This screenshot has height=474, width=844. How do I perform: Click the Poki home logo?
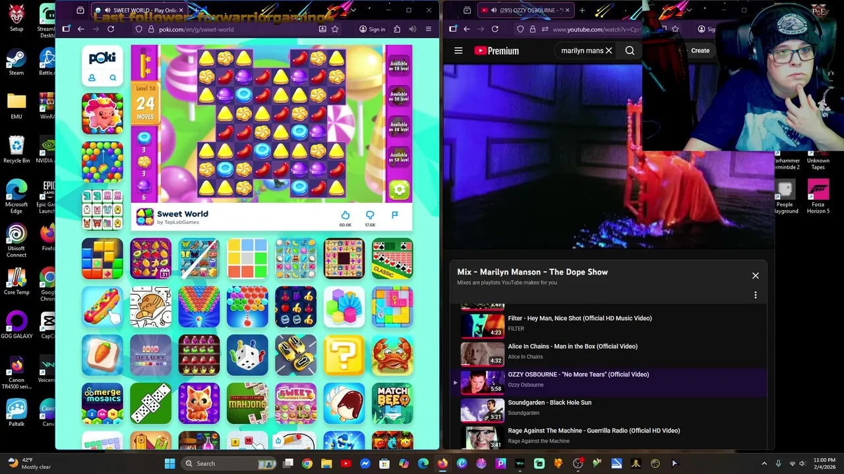point(102,58)
